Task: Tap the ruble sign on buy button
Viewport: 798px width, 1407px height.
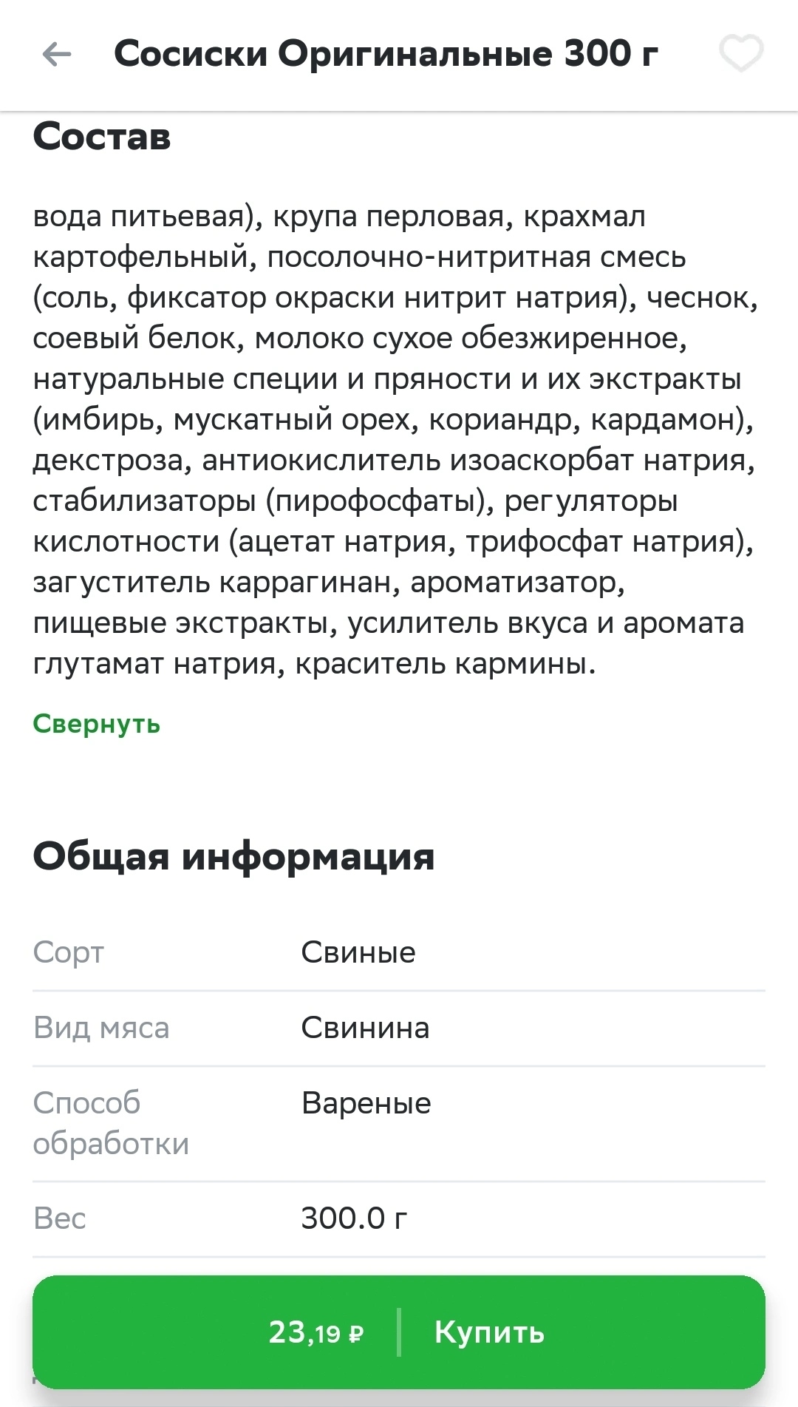Action: click(356, 1335)
